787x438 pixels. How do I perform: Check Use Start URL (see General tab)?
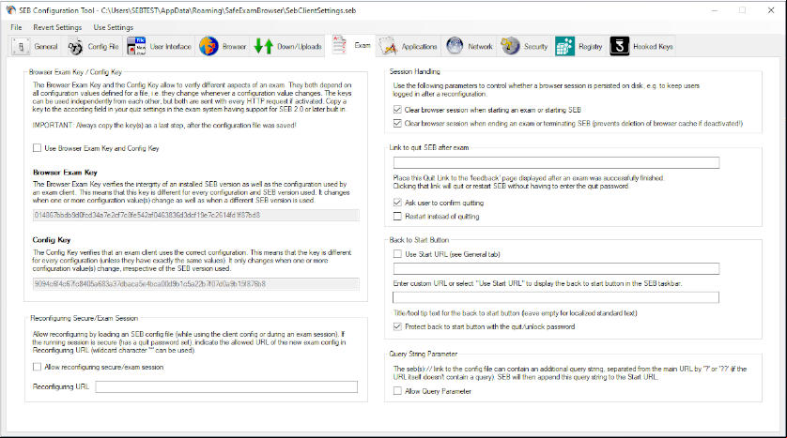397,254
